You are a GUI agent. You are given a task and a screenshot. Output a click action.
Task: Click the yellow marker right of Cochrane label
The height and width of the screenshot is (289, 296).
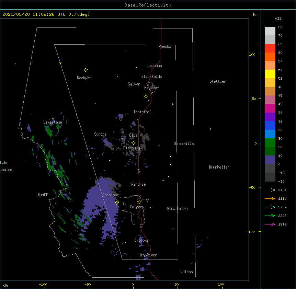(x=117, y=203)
